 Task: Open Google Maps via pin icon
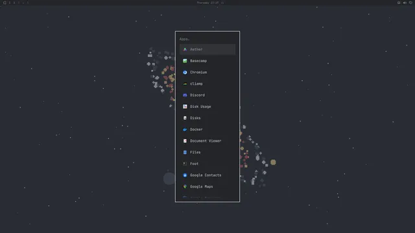click(x=185, y=186)
